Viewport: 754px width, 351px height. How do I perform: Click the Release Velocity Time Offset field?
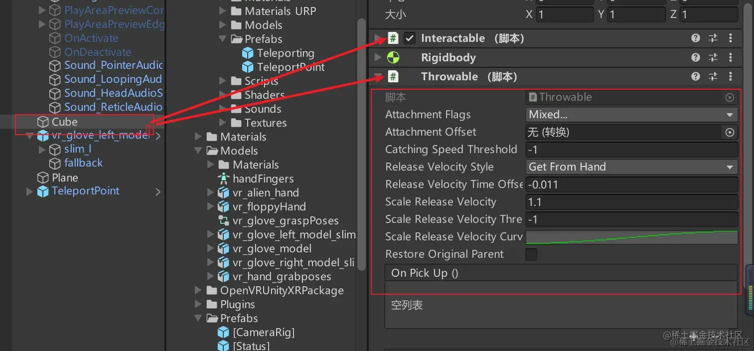click(x=631, y=184)
